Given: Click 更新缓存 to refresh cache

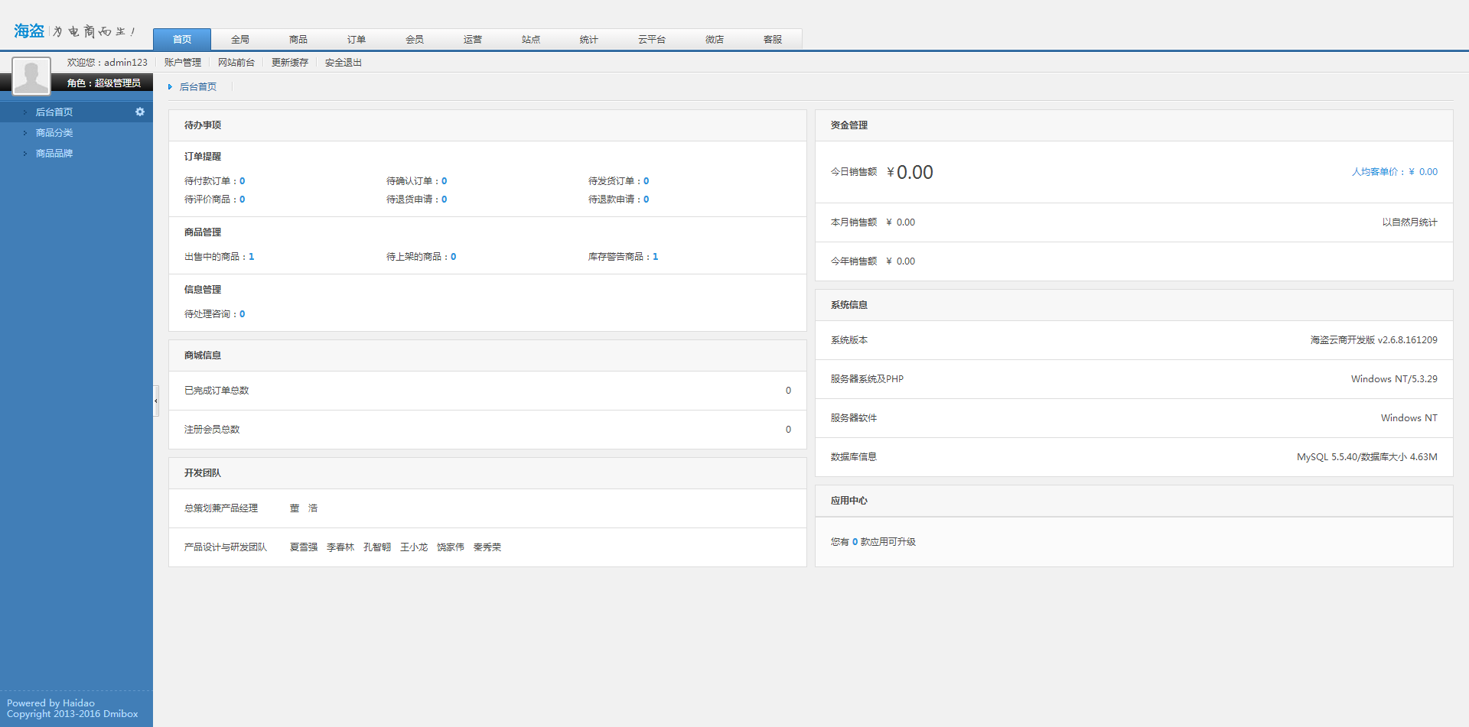Looking at the screenshot, I should (x=290, y=63).
